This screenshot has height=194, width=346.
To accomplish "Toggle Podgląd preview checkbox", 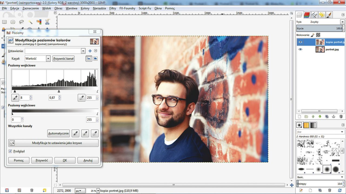I will [10, 151].
